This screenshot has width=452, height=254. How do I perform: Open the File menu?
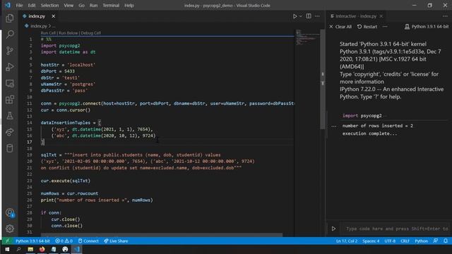point(19,5)
